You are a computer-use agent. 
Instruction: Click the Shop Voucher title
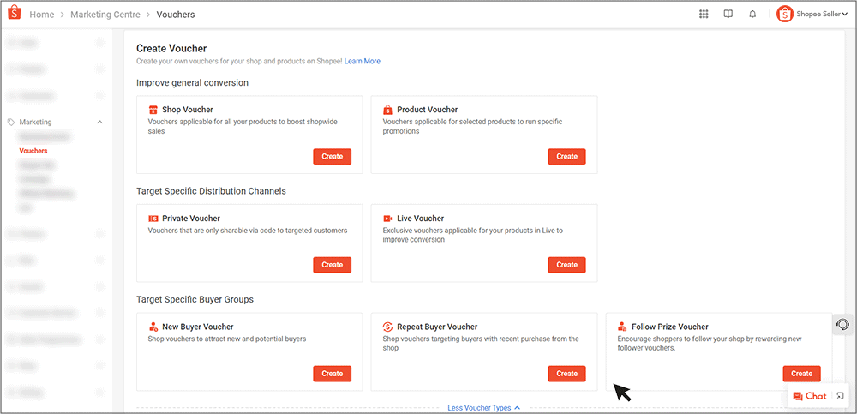[188, 110]
